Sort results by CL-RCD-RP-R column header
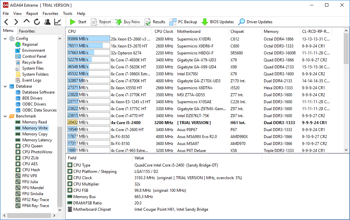350x220 pixels. click(x=316, y=32)
